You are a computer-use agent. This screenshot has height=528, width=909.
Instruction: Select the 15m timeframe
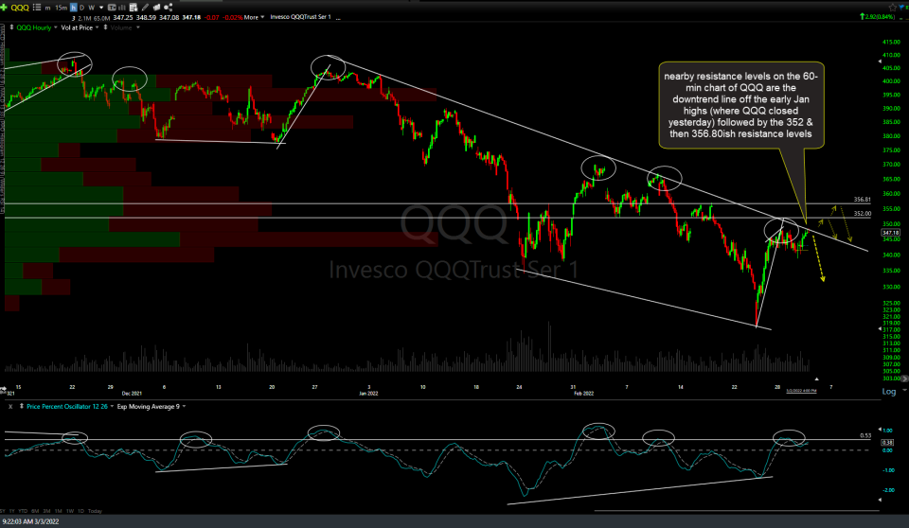61,8
